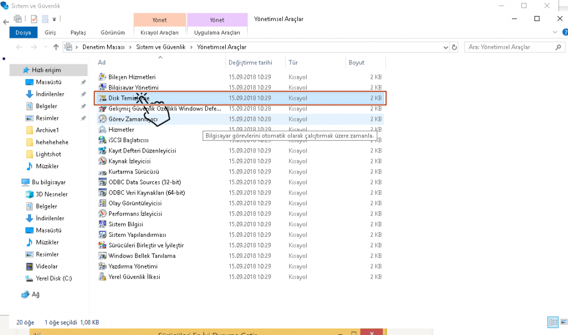This screenshot has width=568, height=335.
Task: Open Uygulama Araçları tab
Action: (x=217, y=33)
